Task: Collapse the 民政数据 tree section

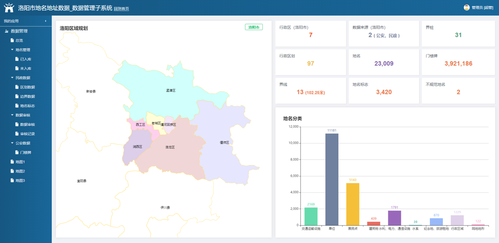Action: [12, 78]
